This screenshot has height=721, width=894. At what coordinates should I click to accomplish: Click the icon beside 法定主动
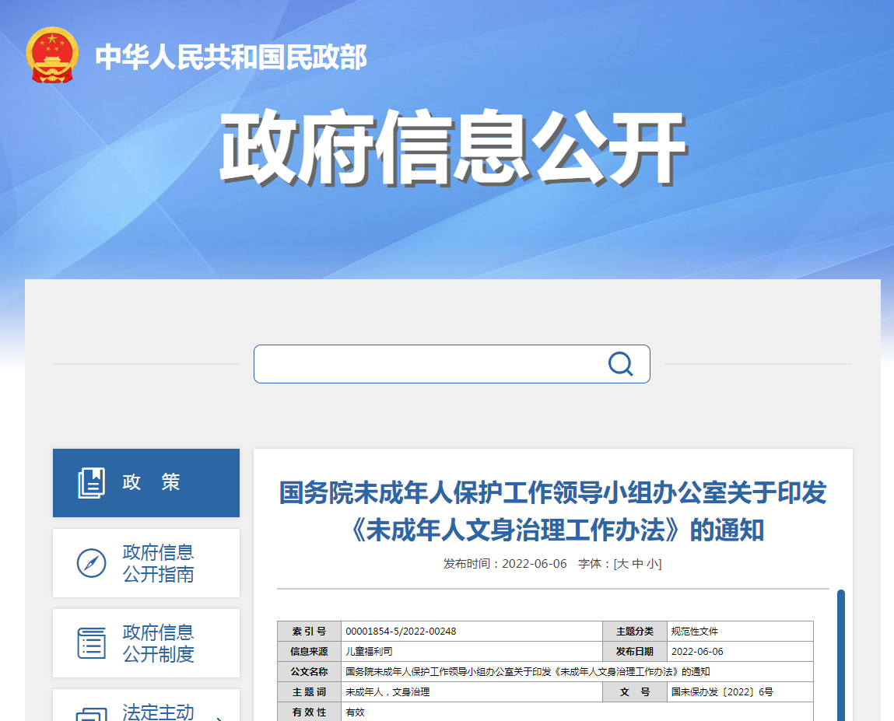[91, 714]
